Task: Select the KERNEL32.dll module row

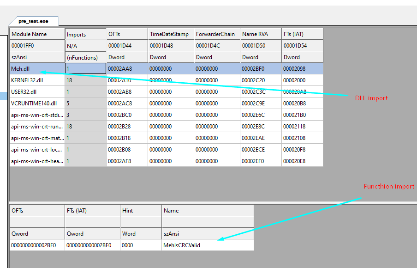Action: point(27,80)
